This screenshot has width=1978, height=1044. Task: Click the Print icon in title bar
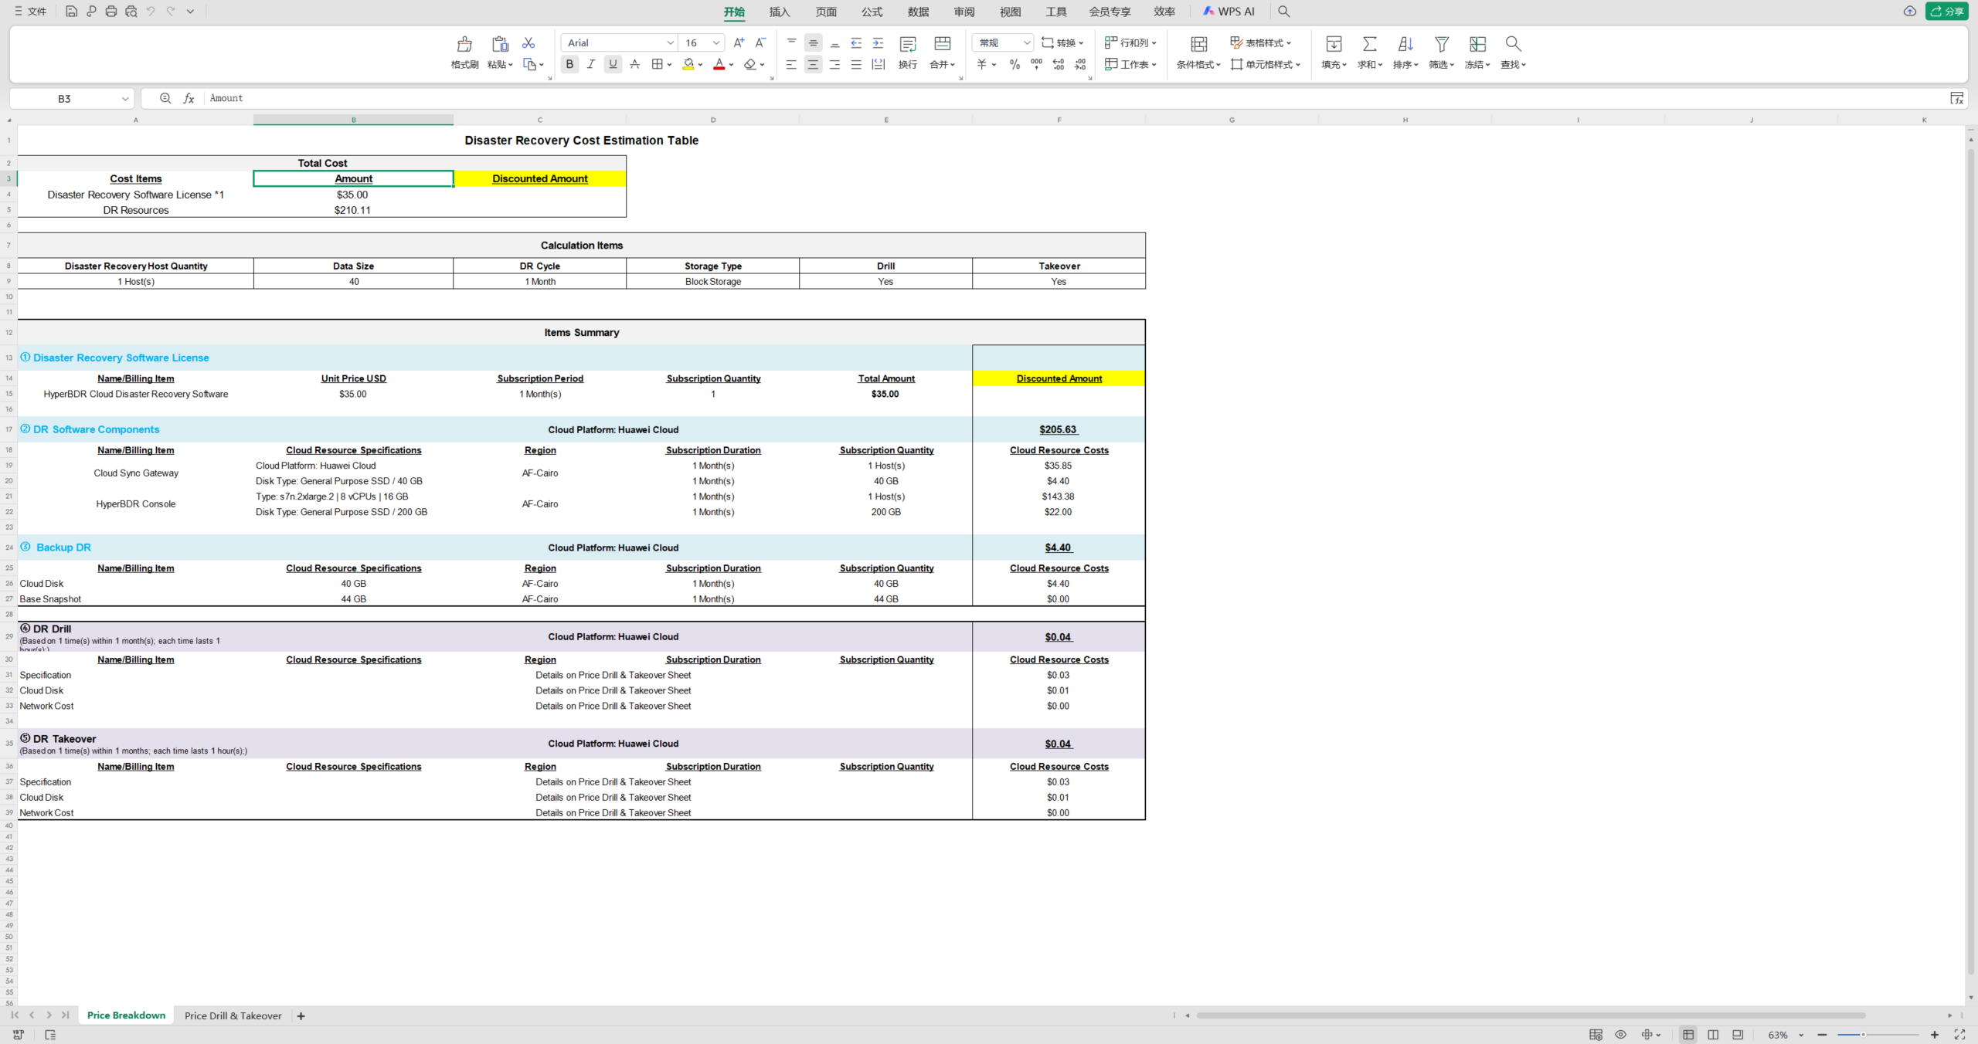[110, 12]
